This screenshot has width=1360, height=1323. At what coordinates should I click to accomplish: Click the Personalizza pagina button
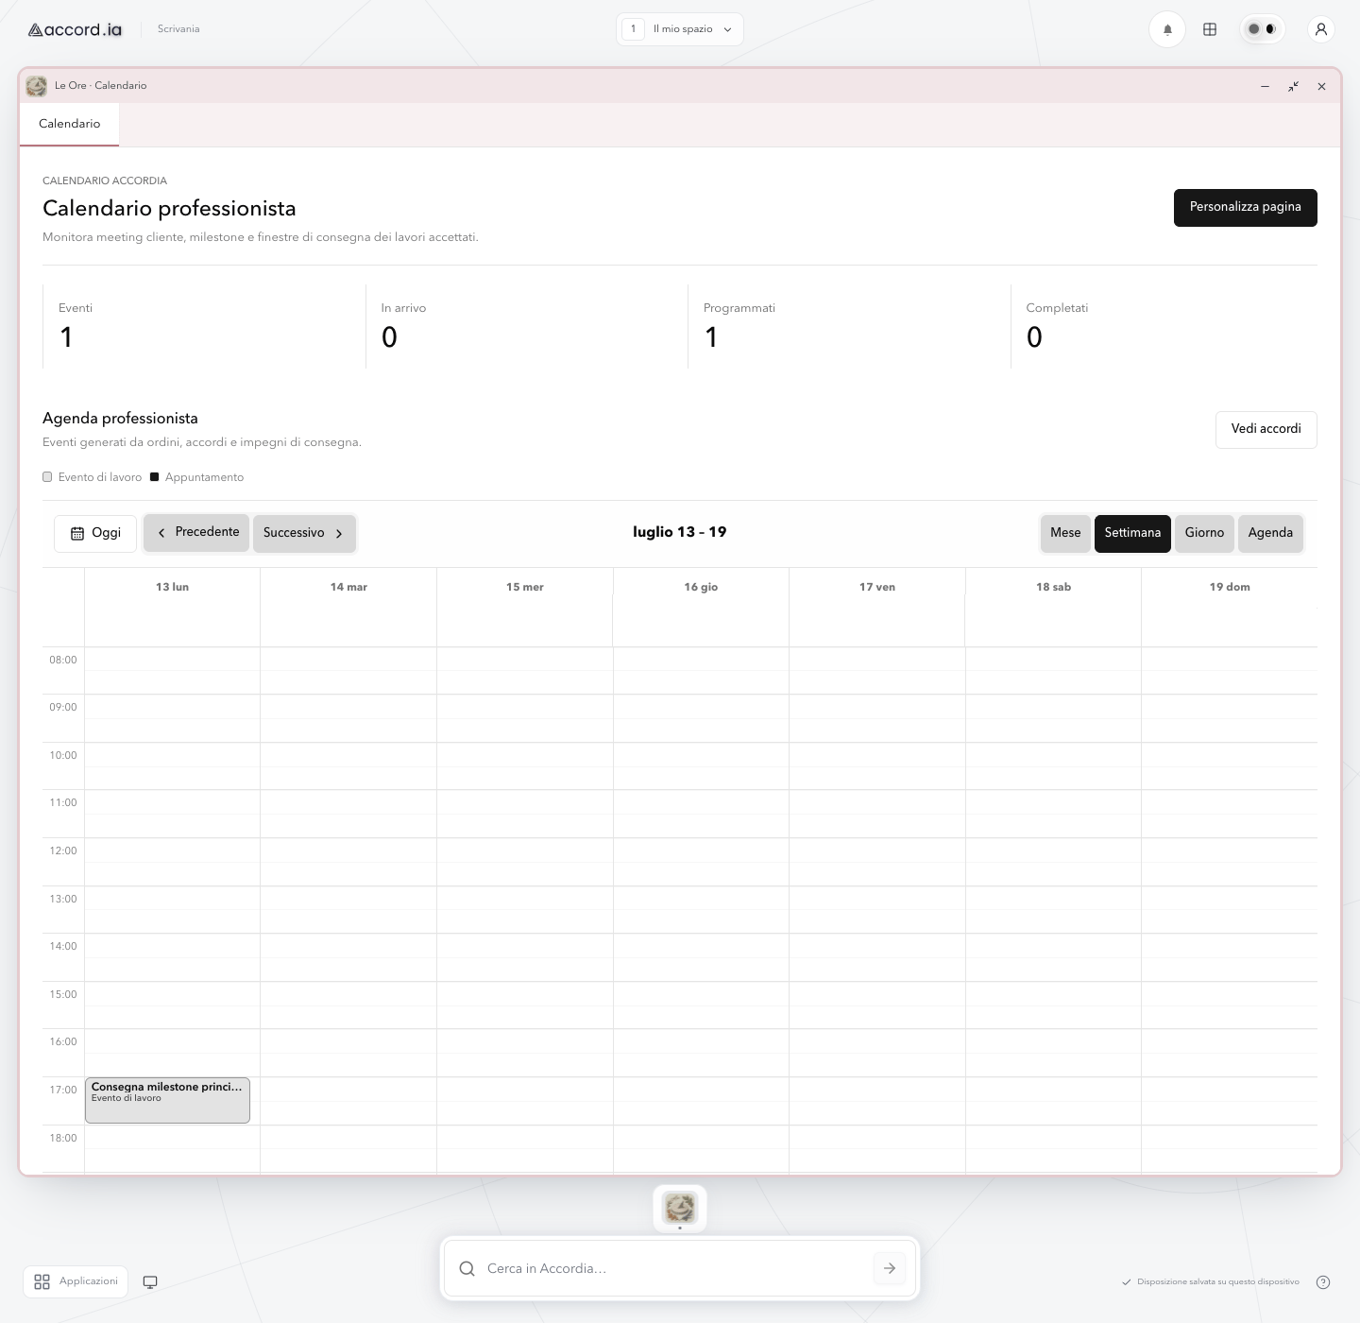click(1245, 207)
